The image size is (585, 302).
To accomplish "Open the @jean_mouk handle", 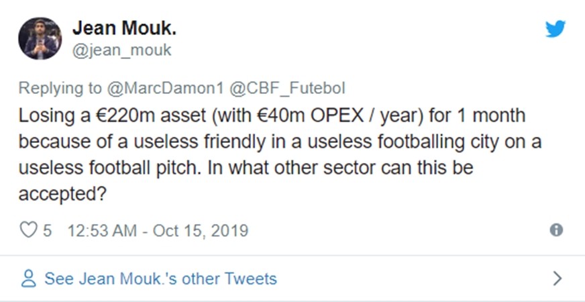I will [x=121, y=50].
